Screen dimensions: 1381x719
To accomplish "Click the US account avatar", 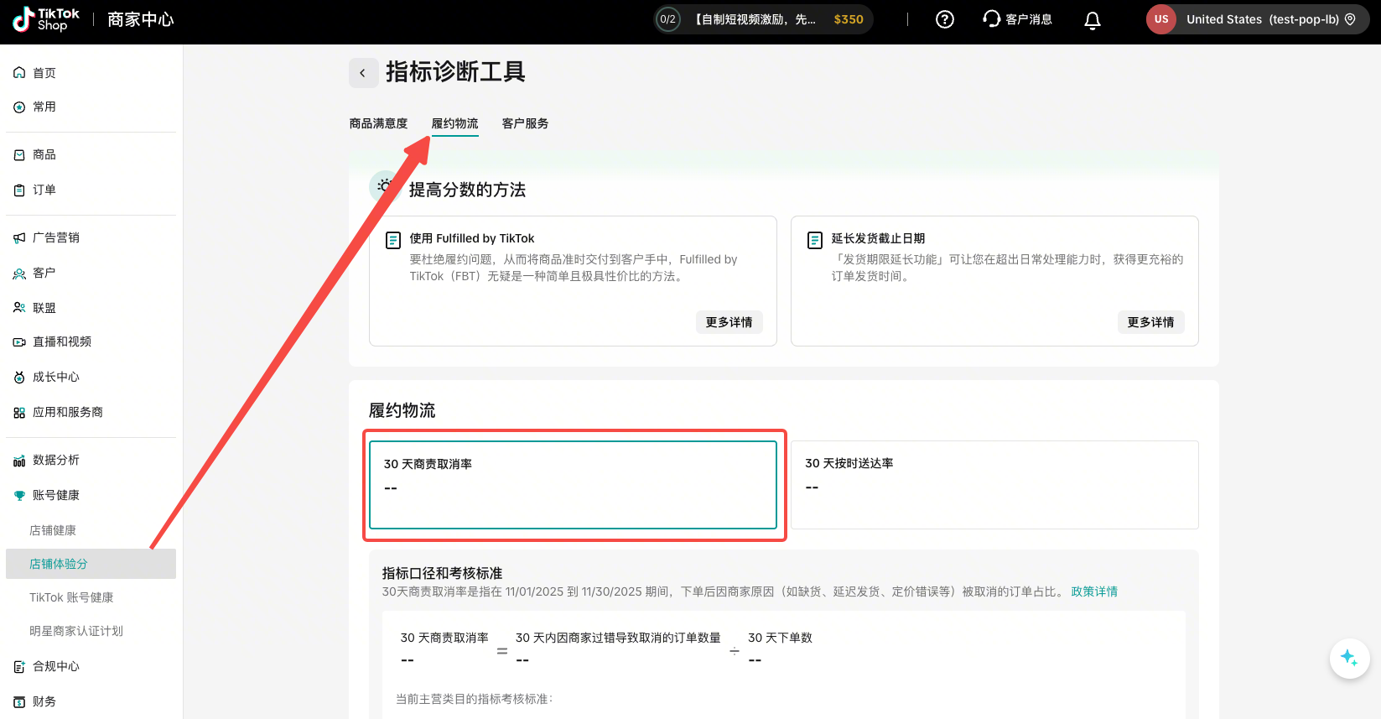I will click(x=1160, y=19).
